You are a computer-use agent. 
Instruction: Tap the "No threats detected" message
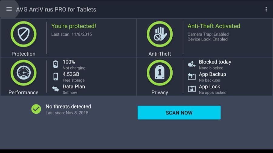coord(68,106)
